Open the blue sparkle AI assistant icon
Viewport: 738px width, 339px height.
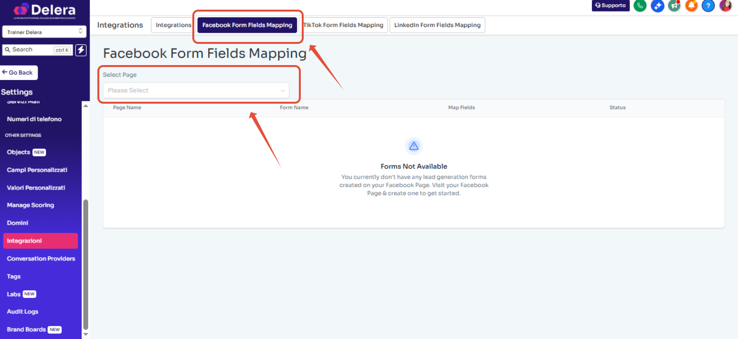pos(657,6)
